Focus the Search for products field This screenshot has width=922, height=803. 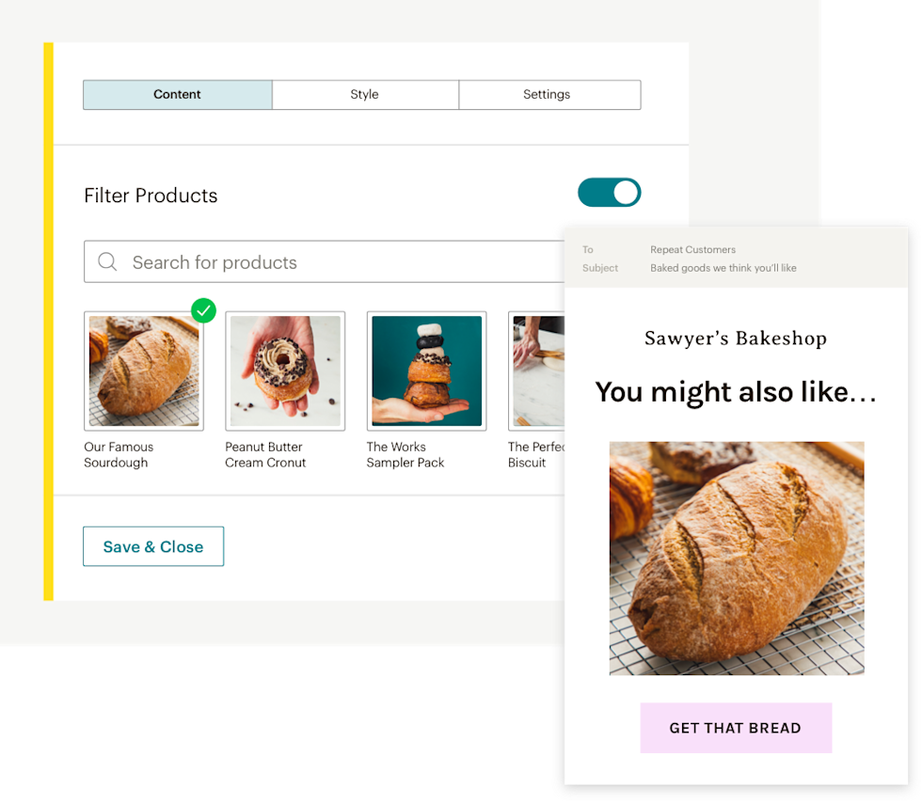point(324,261)
